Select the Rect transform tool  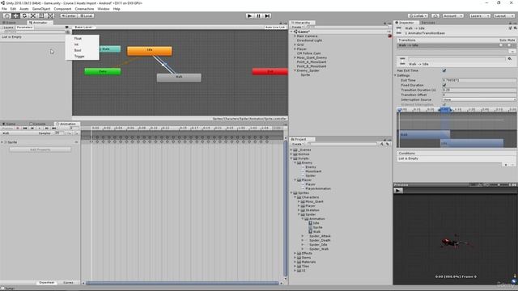41,16
